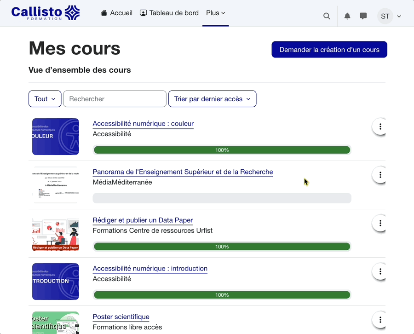Click the INTRODUCTION course thumbnail
The height and width of the screenshot is (334, 414).
[x=56, y=282]
